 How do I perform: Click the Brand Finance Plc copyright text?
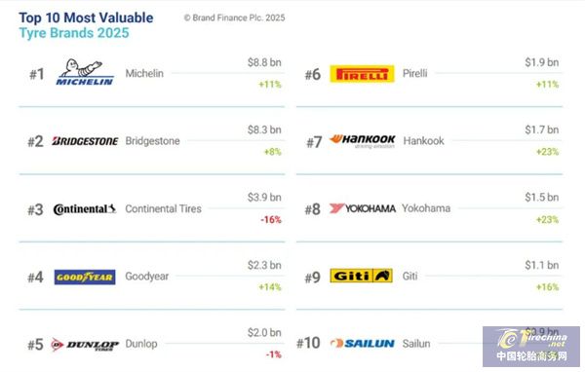click(234, 18)
